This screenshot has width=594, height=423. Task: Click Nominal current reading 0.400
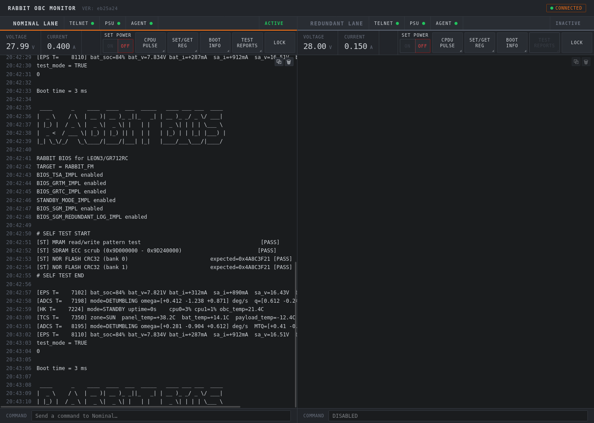(x=59, y=46)
